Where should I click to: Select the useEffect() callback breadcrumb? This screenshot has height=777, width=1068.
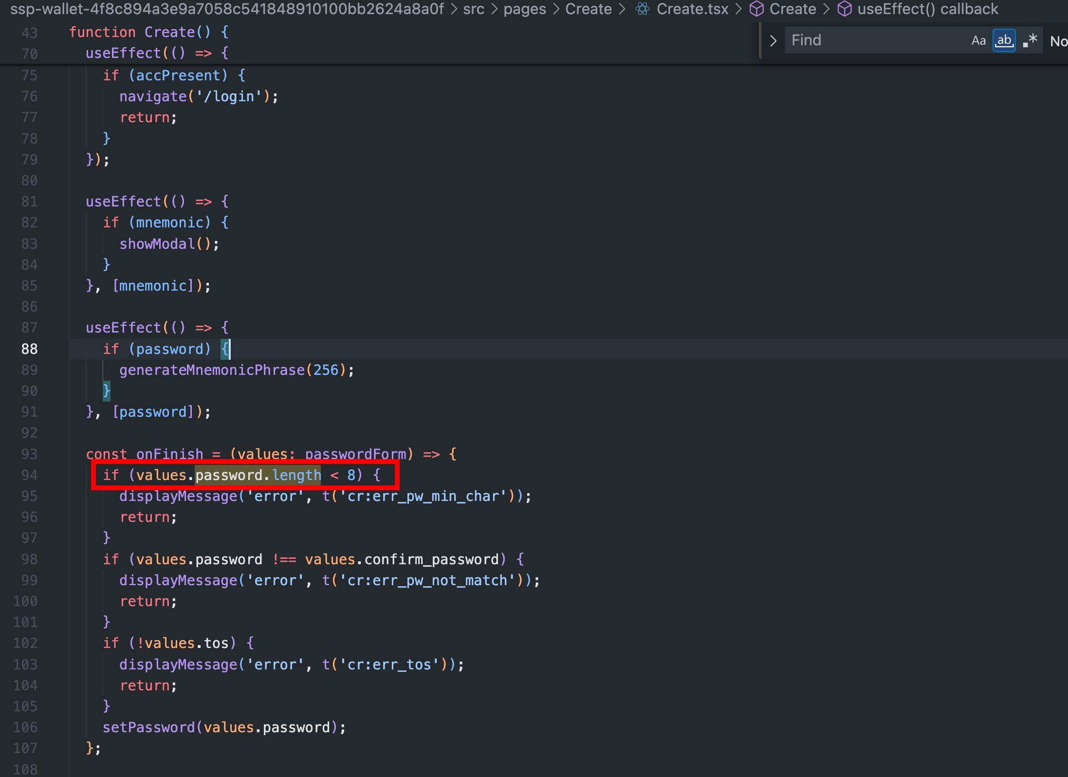928,9
